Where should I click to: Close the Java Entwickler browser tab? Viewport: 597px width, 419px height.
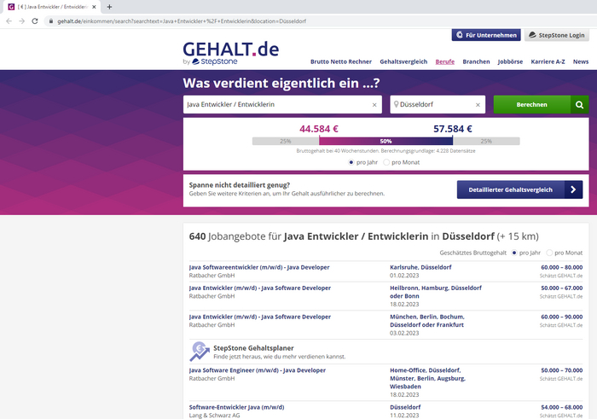coord(94,7)
